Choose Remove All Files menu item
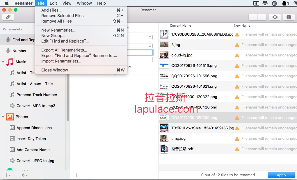 point(81,21)
